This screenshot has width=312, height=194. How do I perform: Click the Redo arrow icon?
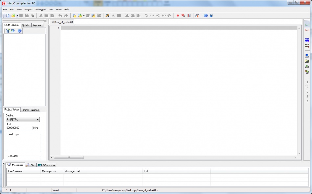tap(66, 15)
